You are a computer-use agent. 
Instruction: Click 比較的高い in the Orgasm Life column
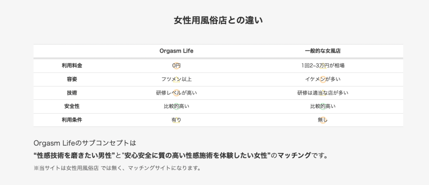[176, 106]
